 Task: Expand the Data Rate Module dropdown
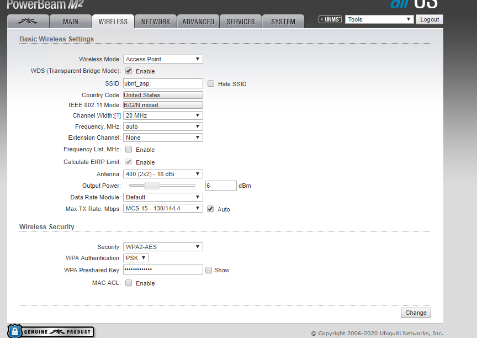point(163,197)
